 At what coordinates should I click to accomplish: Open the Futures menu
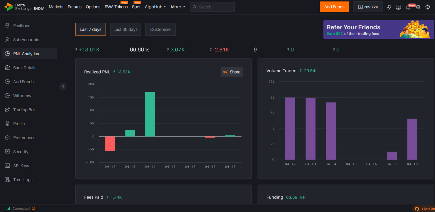pyautogui.click(x=74, y=7)
